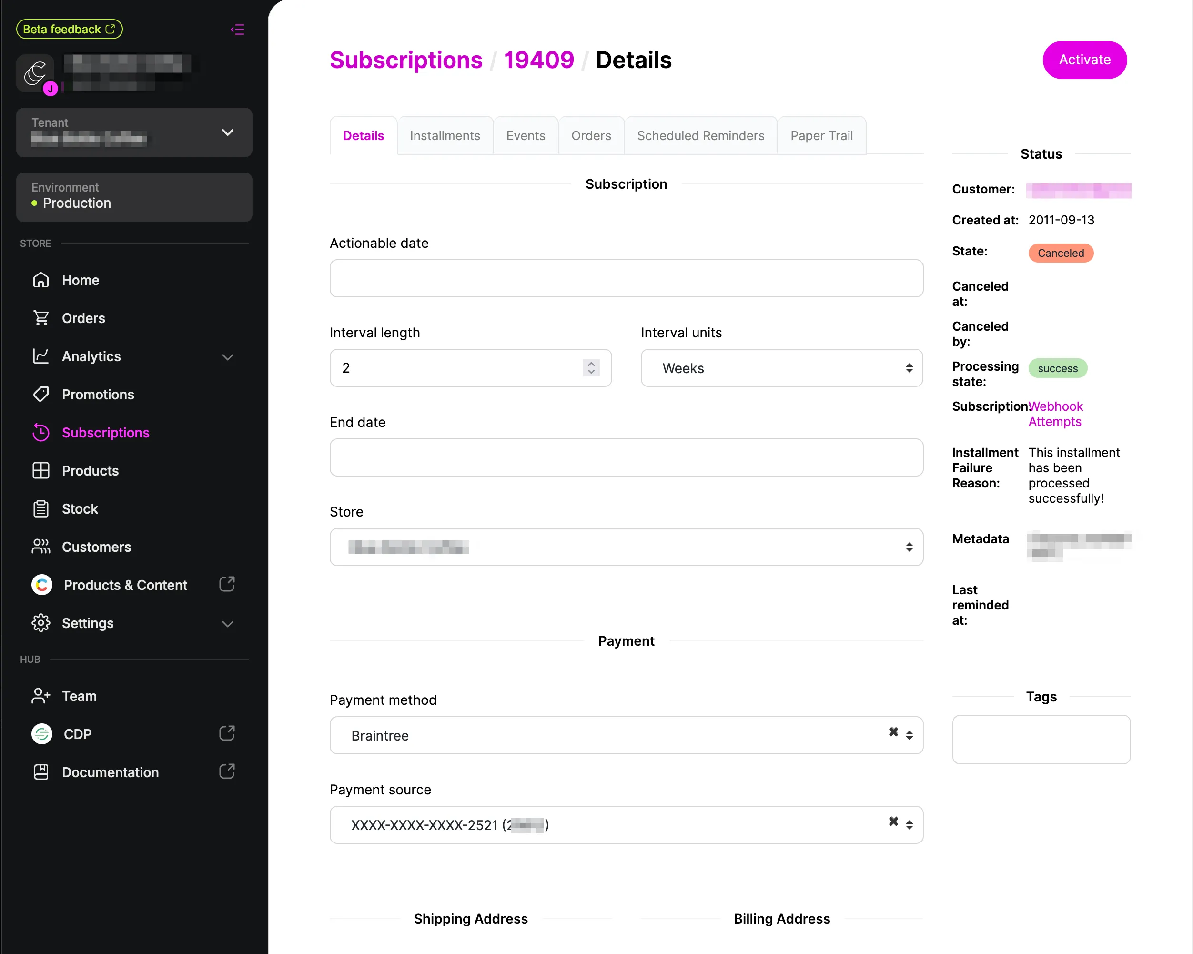Click the End date input field
Image resolution: width=1193 pixels, height=954 pixels.
tap(627, 457)
